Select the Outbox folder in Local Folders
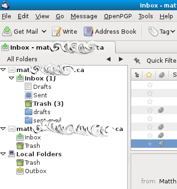 [x=31, y=171]
